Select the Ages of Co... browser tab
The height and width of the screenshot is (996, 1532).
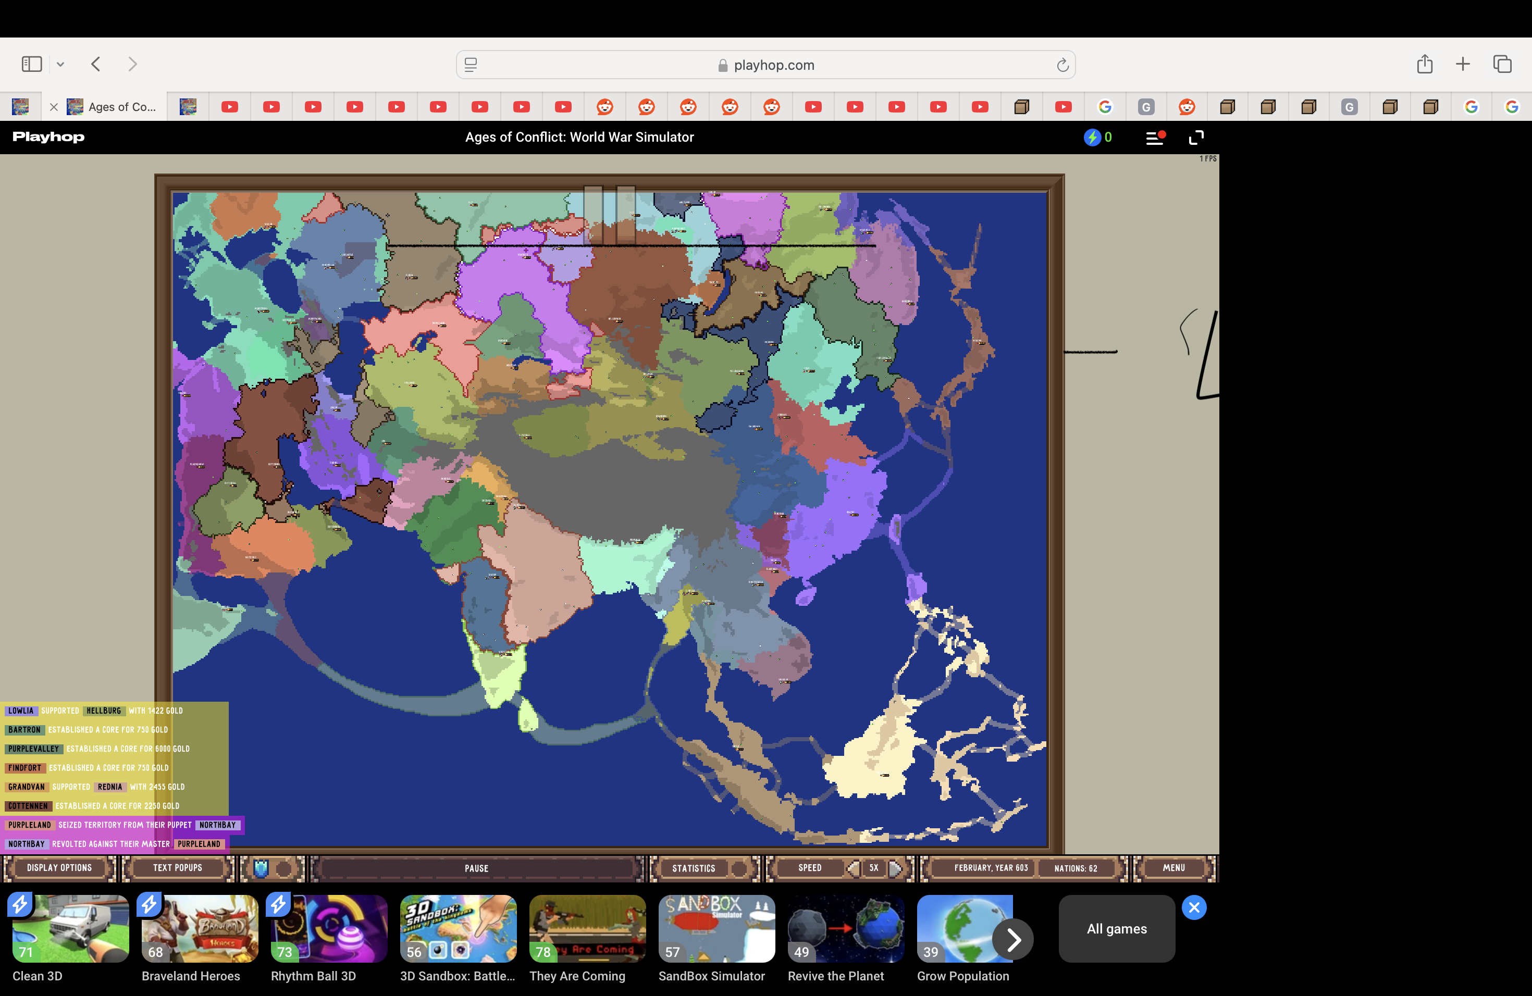tap(105, 107)
